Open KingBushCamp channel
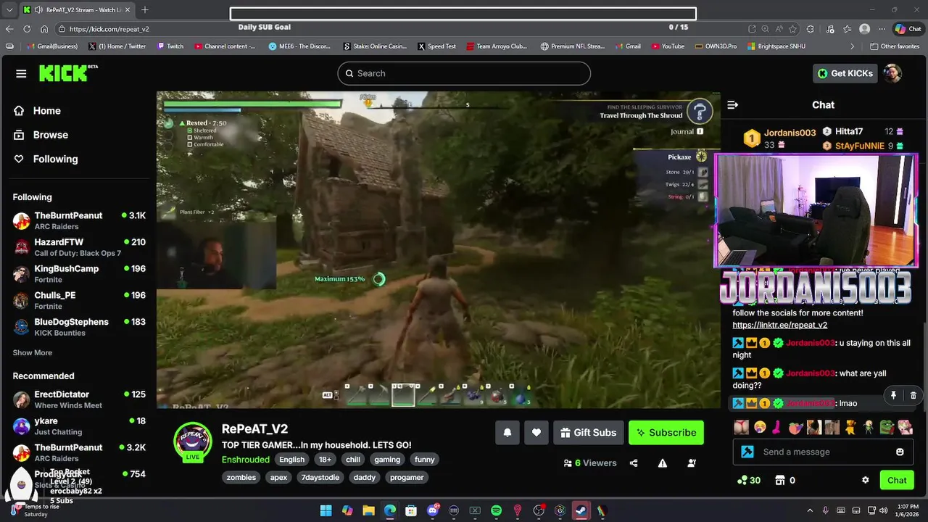The width and height of the screenshot is (928, 522). click(x=79, y=273)
